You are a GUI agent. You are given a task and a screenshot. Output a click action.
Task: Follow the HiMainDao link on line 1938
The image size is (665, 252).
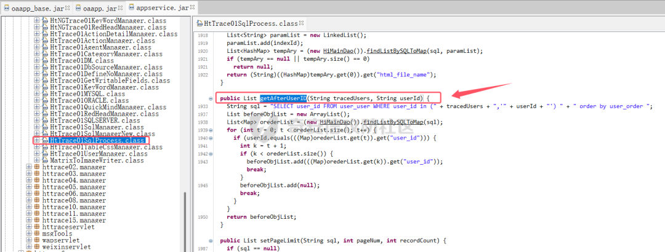(x=334, y=122)
